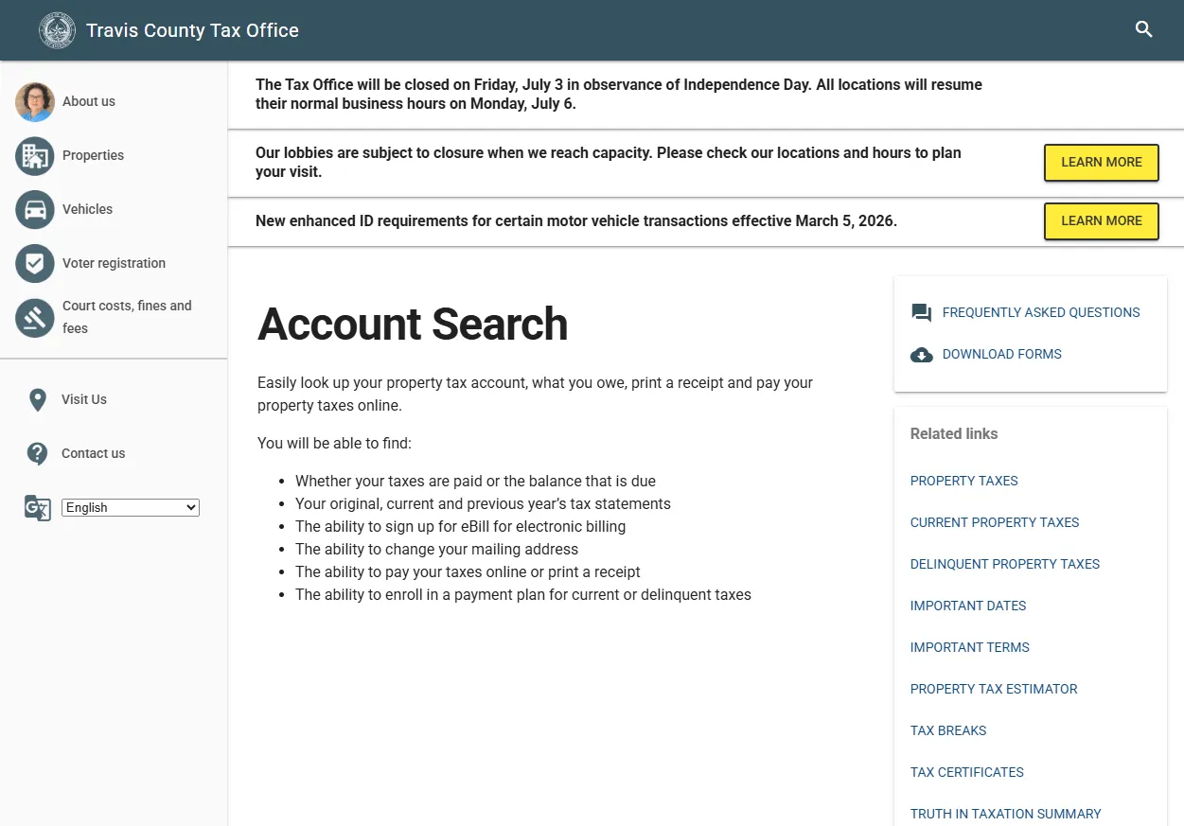Click the 'pay your taxes online' bullet

468,571
